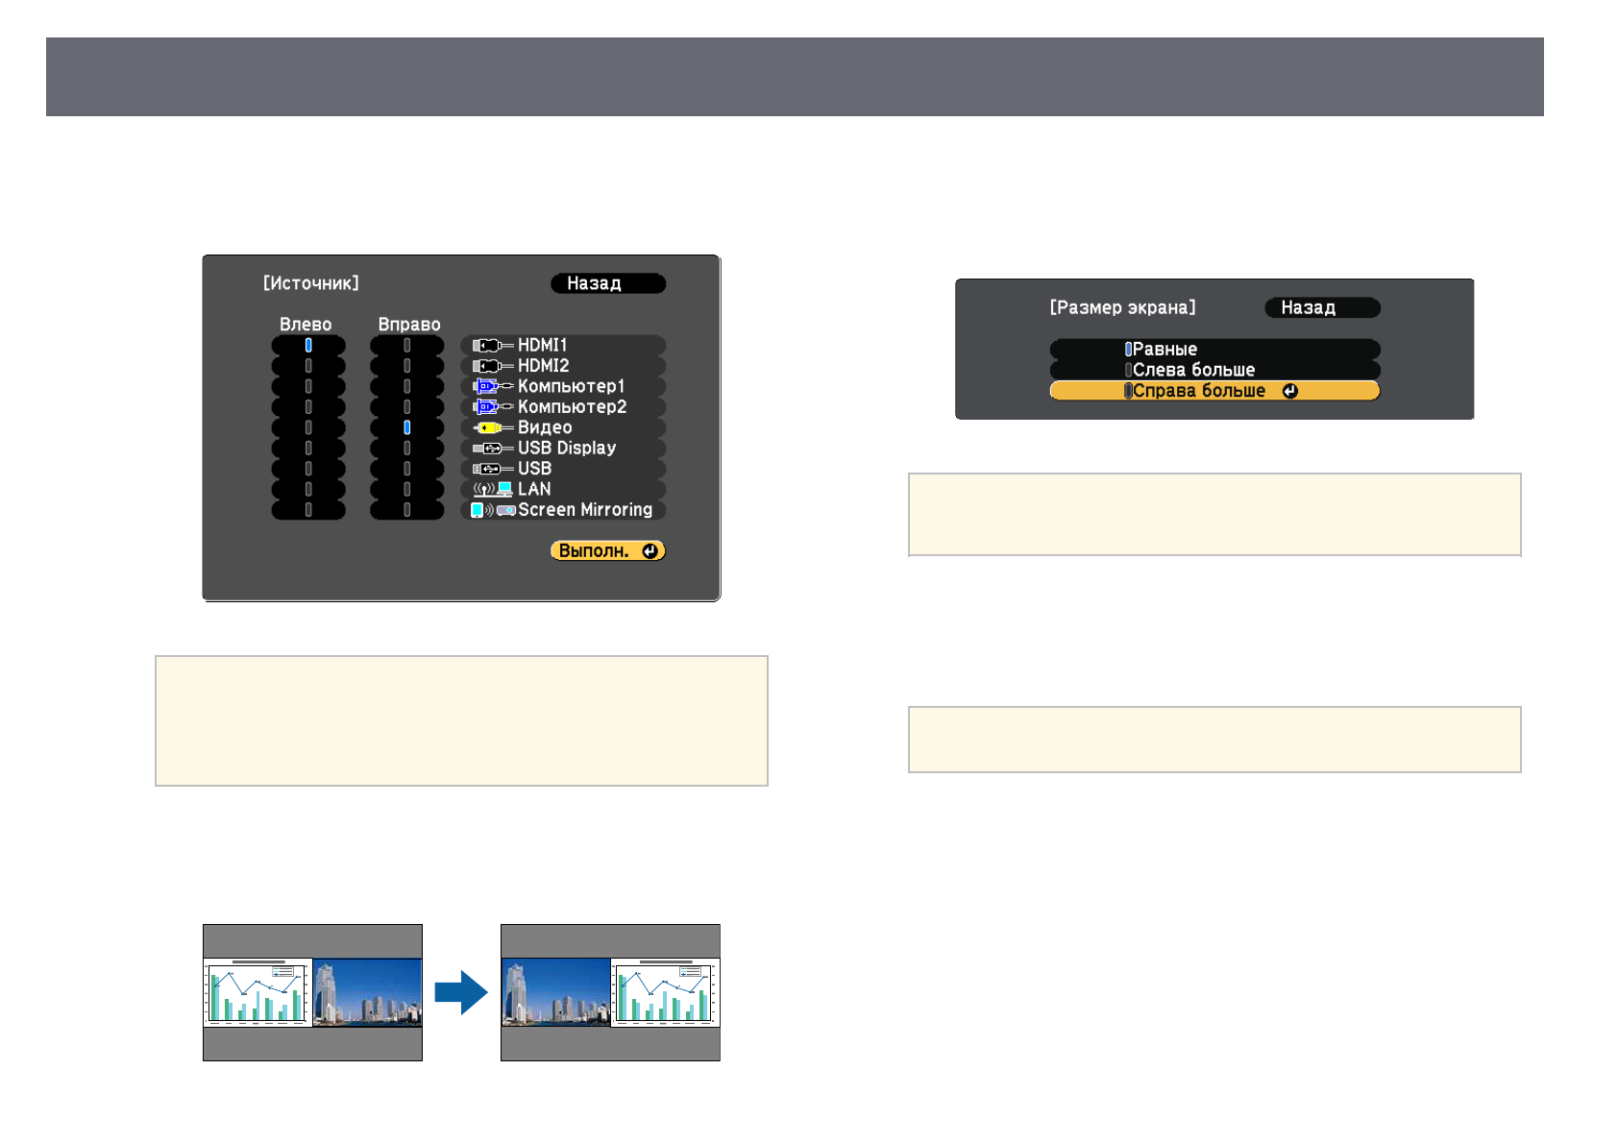Viewport: 1618px width, 1143px height.
Task: Select Видео radio in Вправо column
Action: coord(407,427)
